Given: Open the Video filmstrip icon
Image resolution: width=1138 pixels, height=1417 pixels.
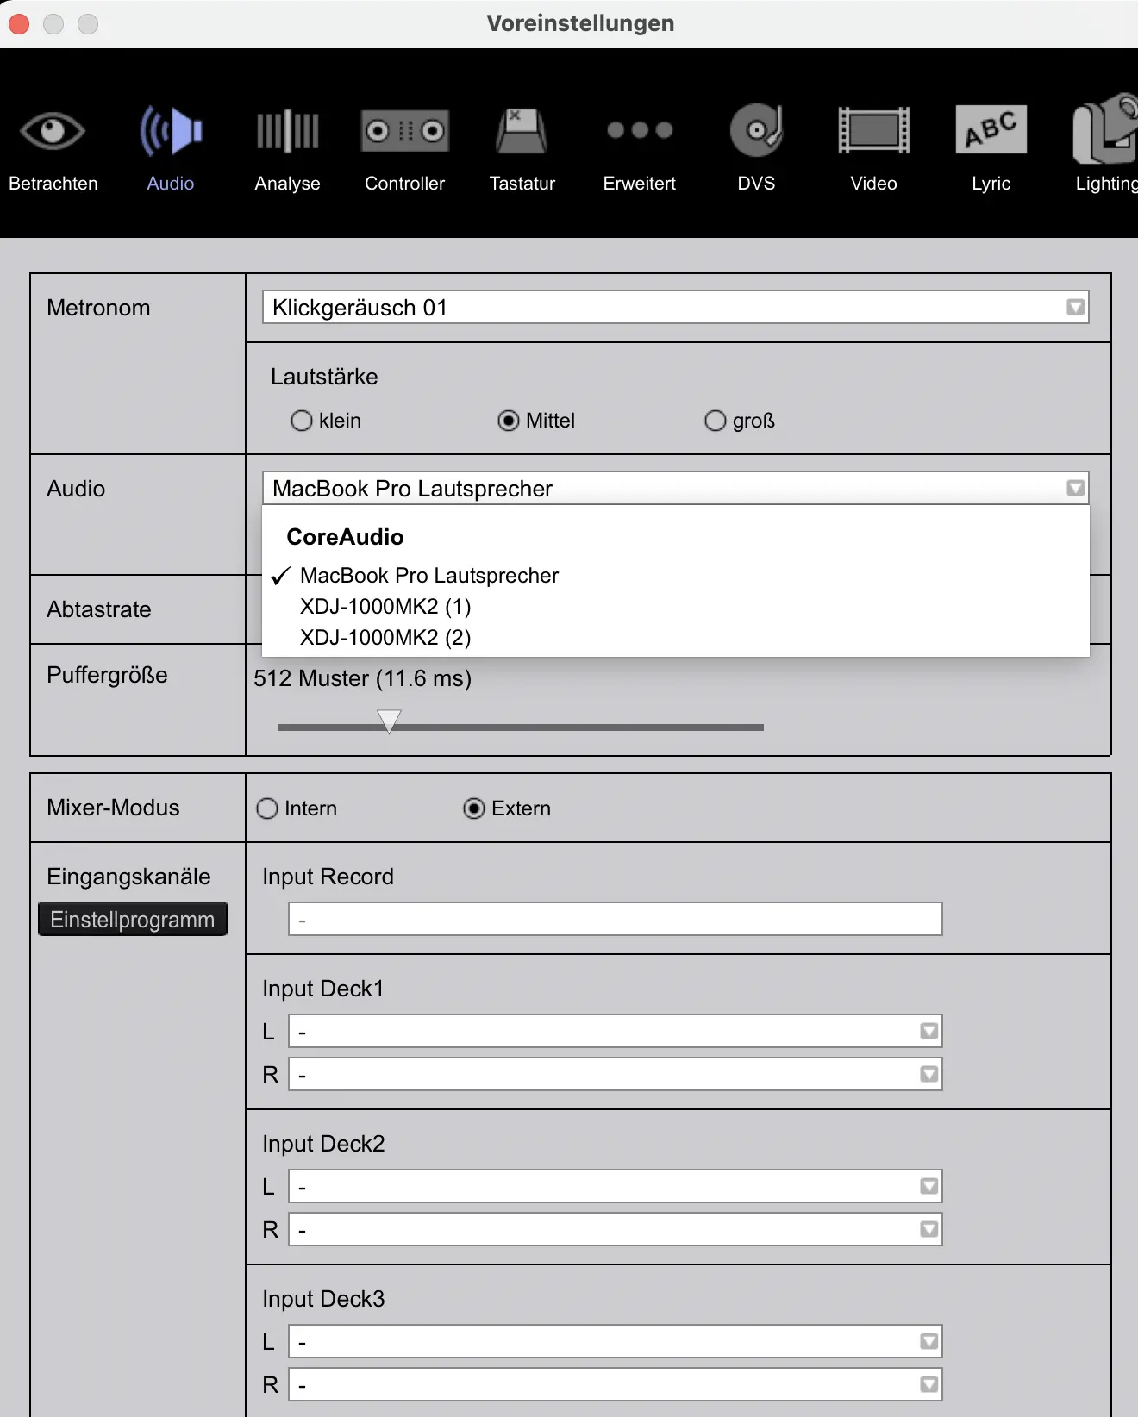Looking at the screenshot, I should pos(873,132).
